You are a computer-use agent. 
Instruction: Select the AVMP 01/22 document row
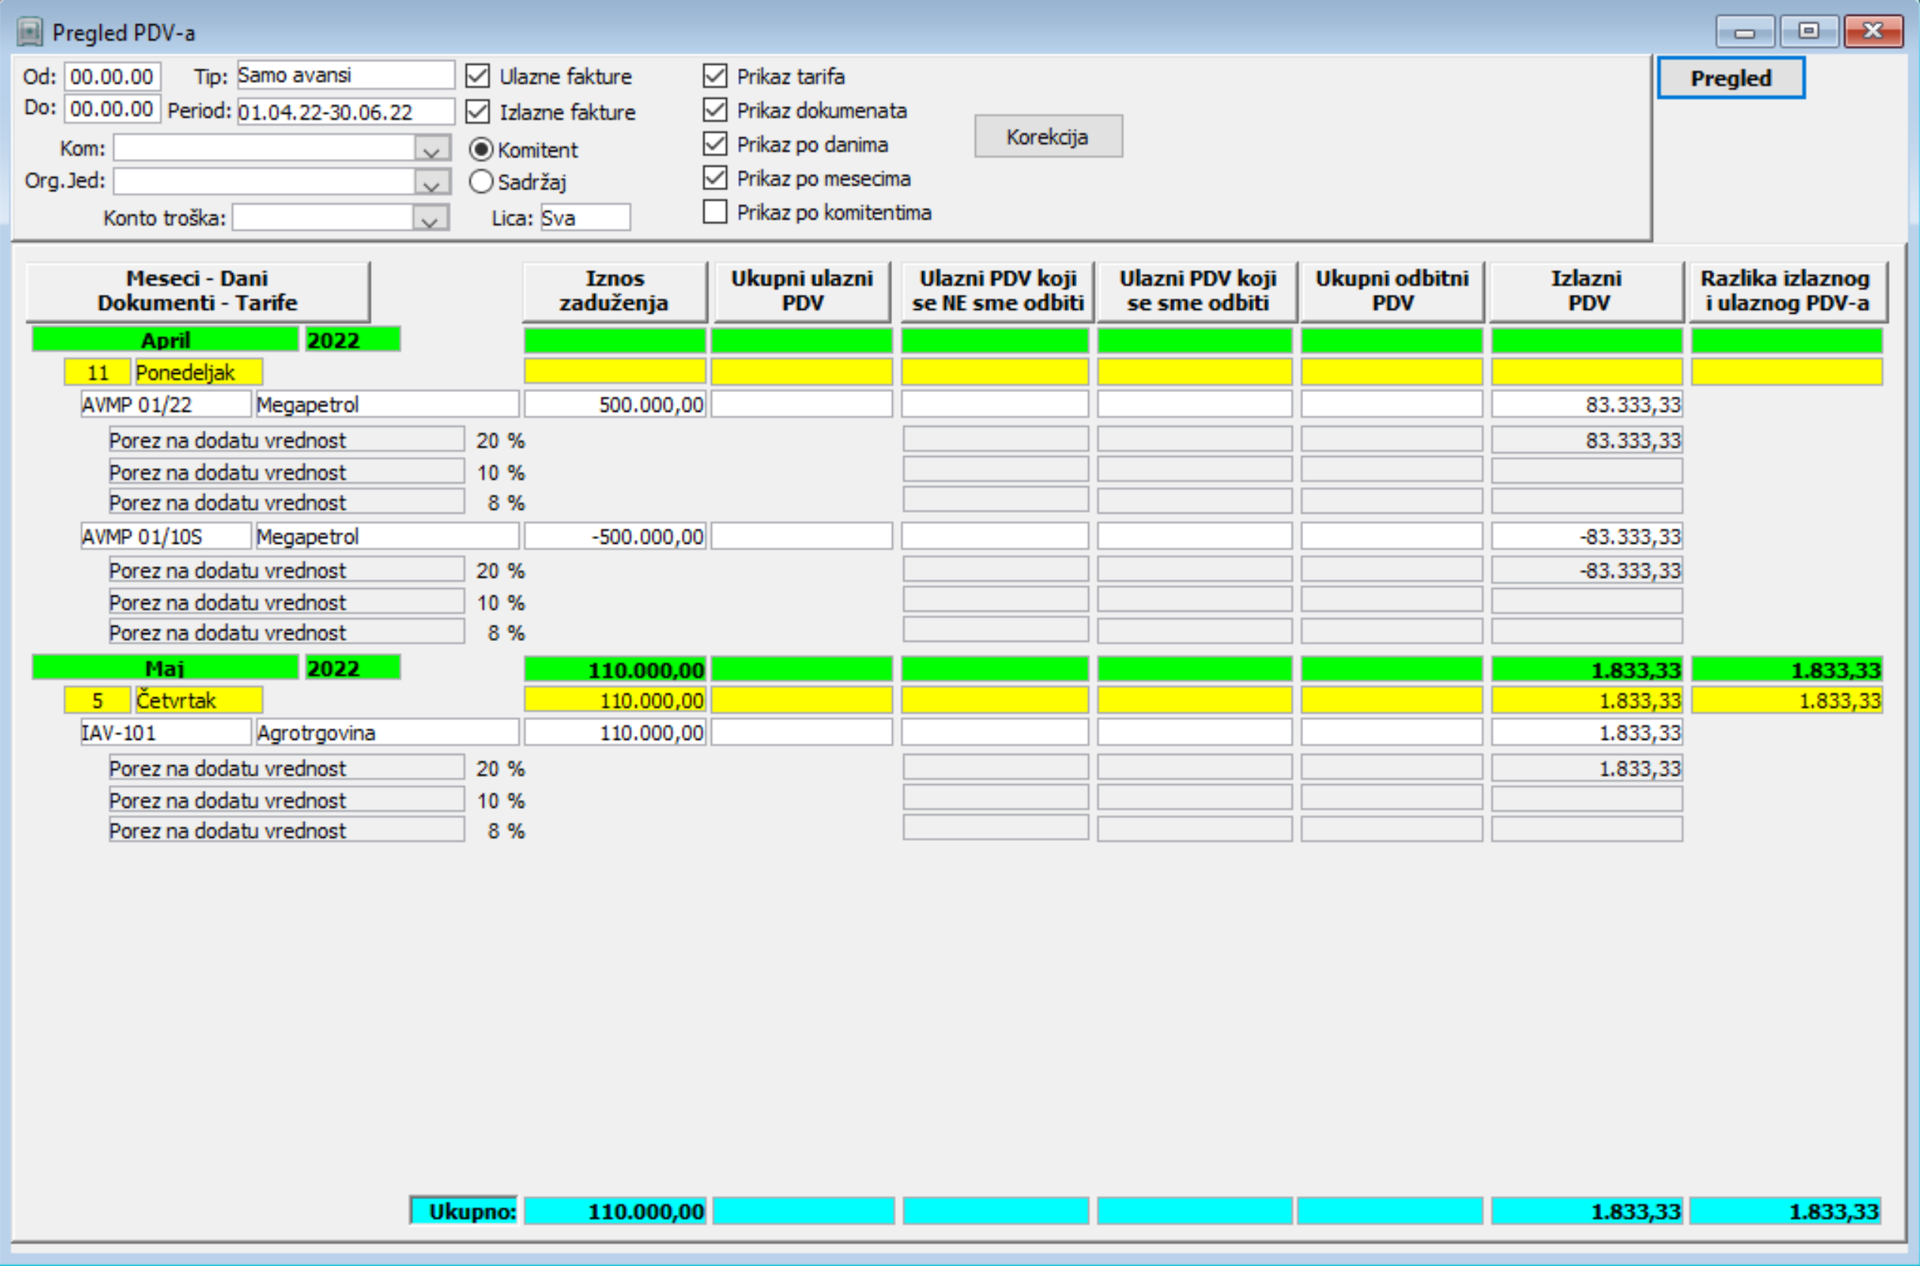tap(165, 403)
